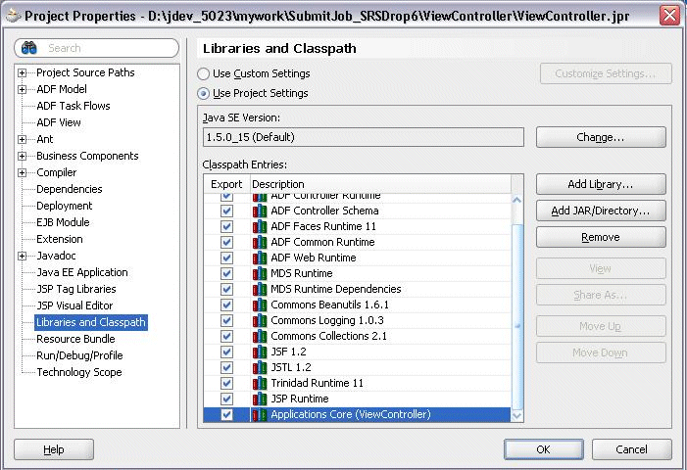Click the Change... button for Java SE
This screenshot has width=687, height=470.
point(601,137)
